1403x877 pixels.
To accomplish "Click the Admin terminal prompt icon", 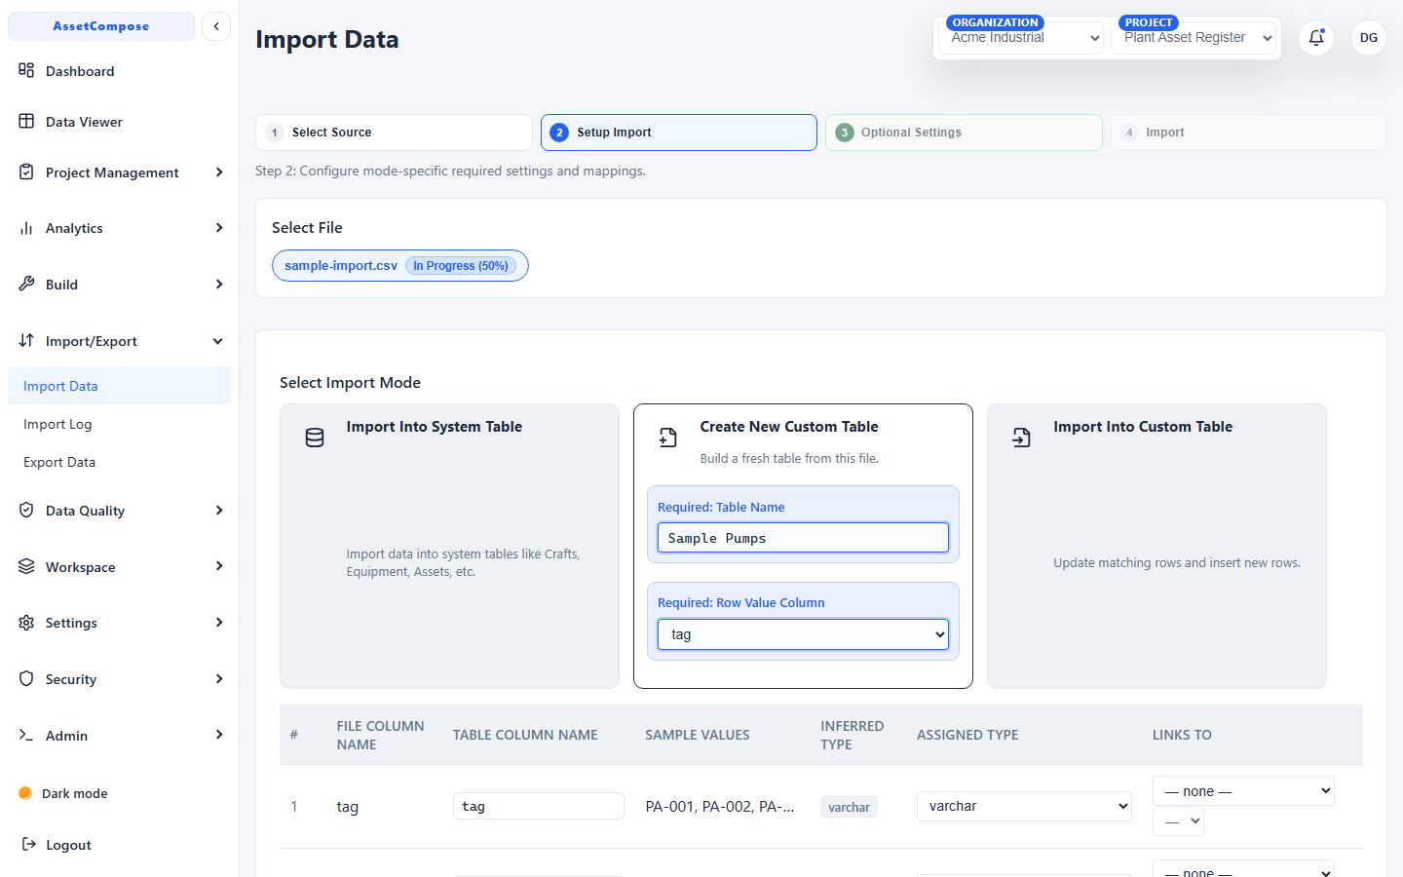I will tap(26, 735).
